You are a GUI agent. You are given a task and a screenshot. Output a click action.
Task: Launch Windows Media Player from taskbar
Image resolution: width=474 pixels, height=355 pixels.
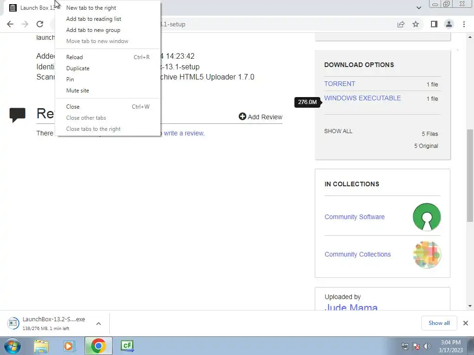69,346
